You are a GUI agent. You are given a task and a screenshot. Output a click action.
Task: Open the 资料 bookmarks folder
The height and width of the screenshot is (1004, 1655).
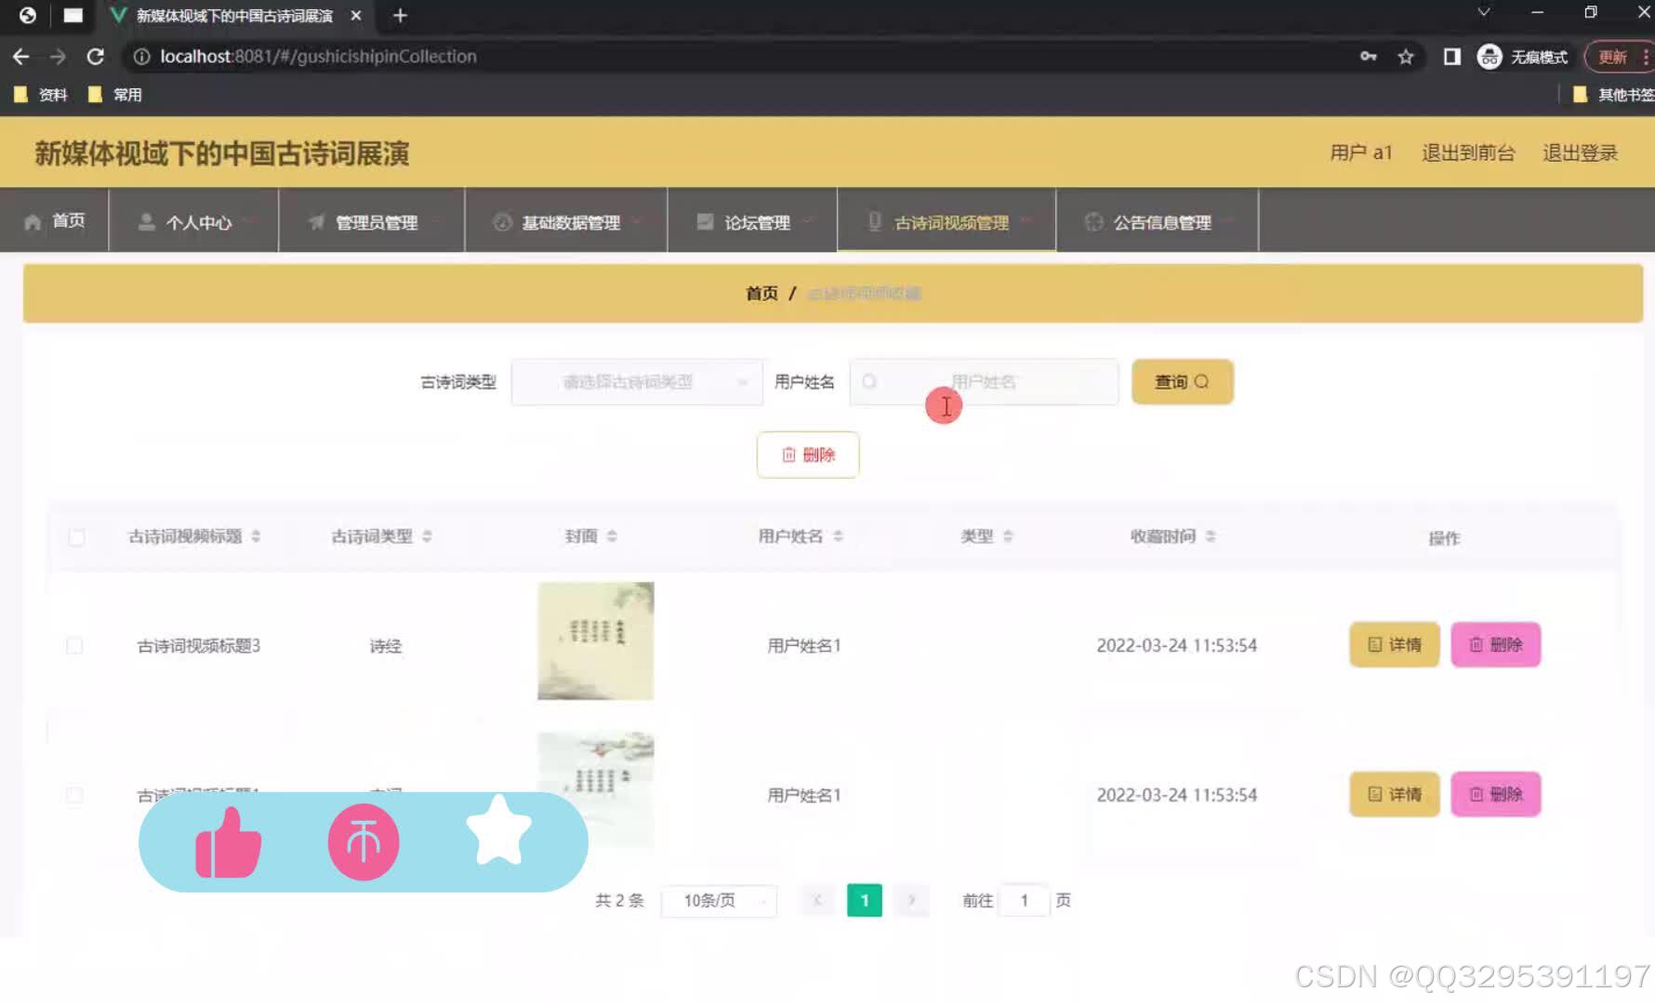coord(41,95)
